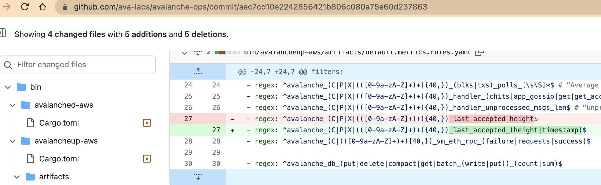Collapse the avalancheup-aws folder
Image resolution: width=601 pixels, height=185 pixels.
click(12, 141)
